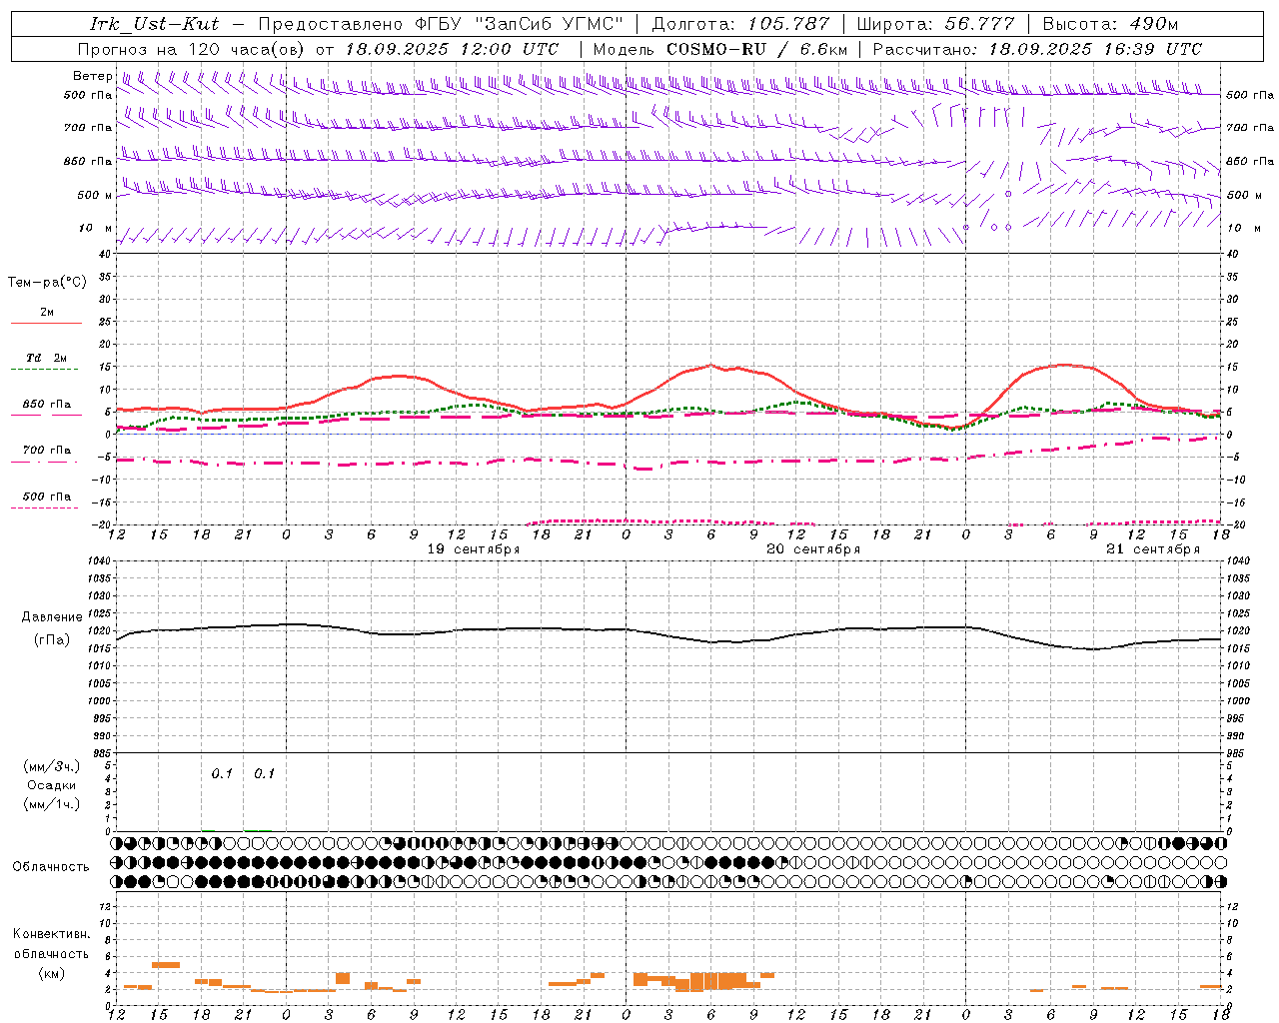Image resolution: width=1279 pixels, height=1023 pixels.
Task: Click the (мм/3ч.) precipitation unit label
Action: 52,767
